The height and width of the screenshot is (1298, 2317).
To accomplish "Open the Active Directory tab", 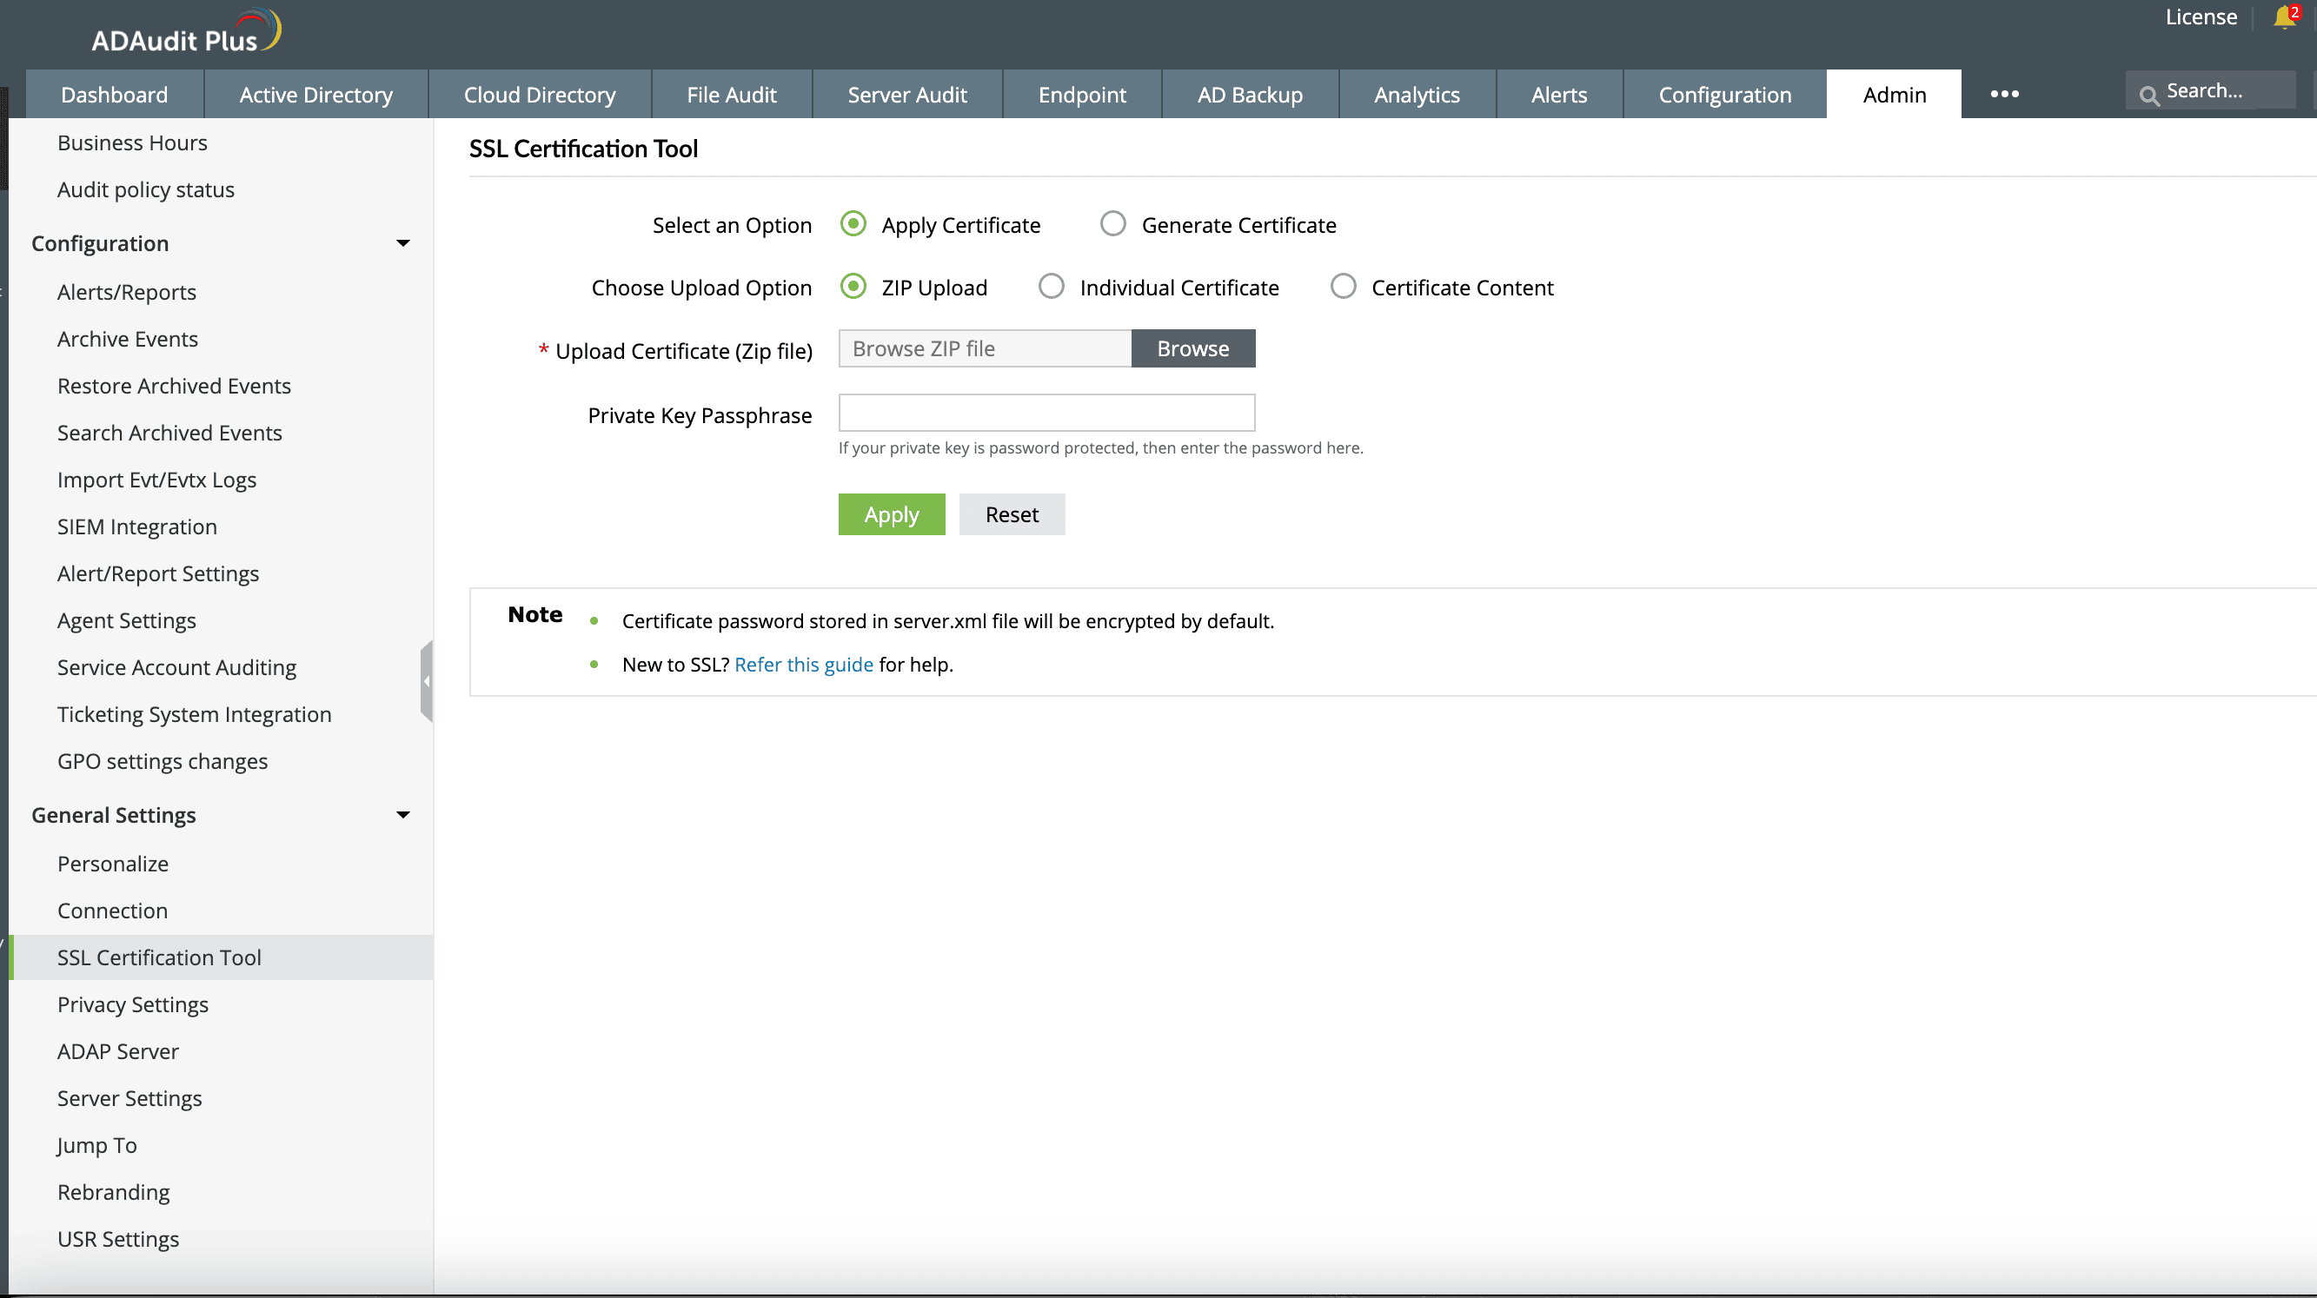I will pyautogui.click(x=315, y=95).
